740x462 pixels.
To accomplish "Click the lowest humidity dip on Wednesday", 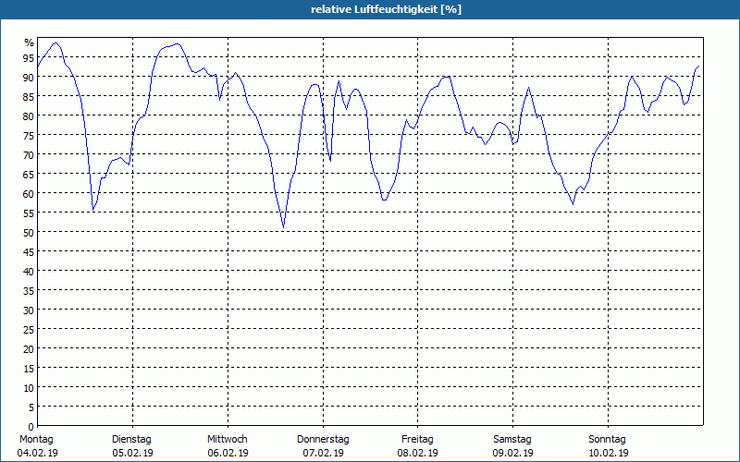I will click(x=283, y=227).
